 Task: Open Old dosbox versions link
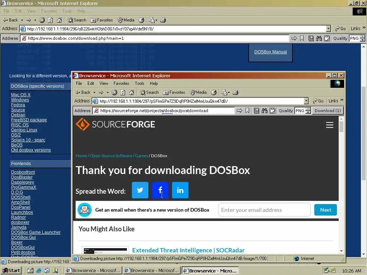coord(31,150)
